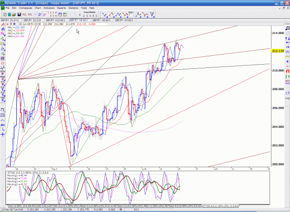Click the PRICE C tool in left sidebar
Image resolution: width=290 pixels, height=212 pixels.
[x=3, y=78]
